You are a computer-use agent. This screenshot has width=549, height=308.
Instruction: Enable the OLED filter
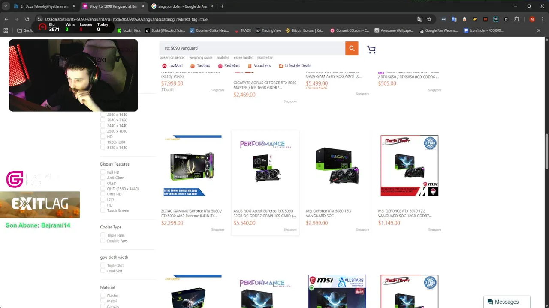point(103,183)
